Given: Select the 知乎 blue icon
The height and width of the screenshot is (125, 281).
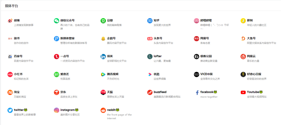Looking at the screenshot, I should tap(150, 21).
